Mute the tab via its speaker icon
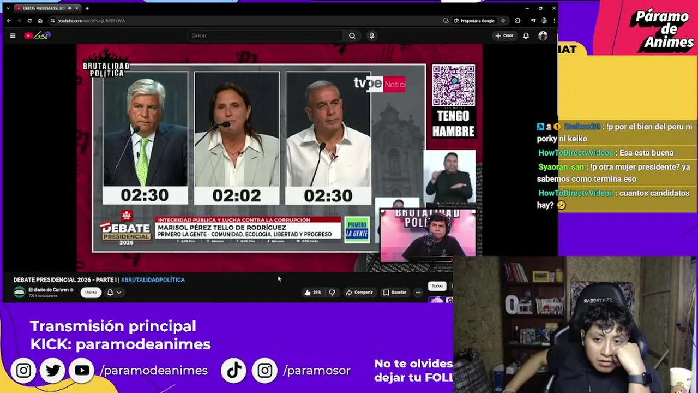698x393 pixels. (x=69, y=8)
